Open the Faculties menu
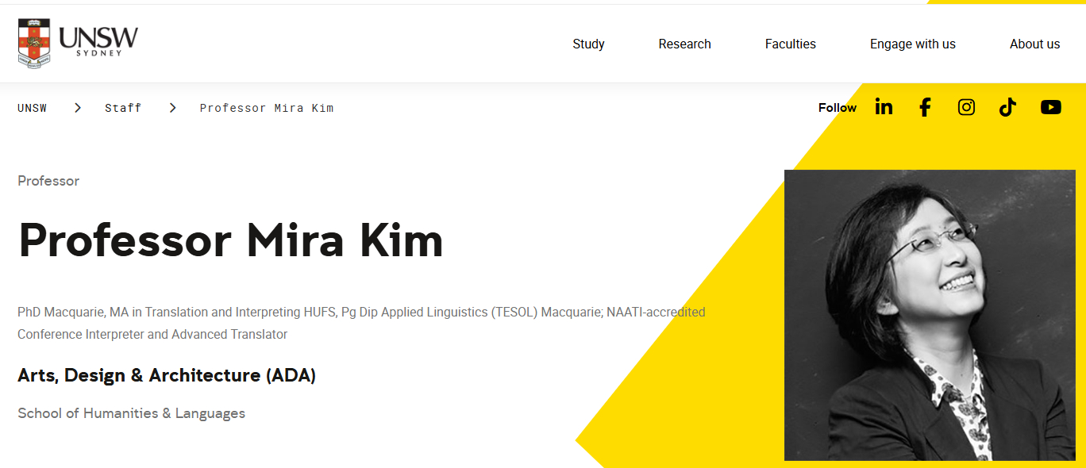 [x=790, y=44]
